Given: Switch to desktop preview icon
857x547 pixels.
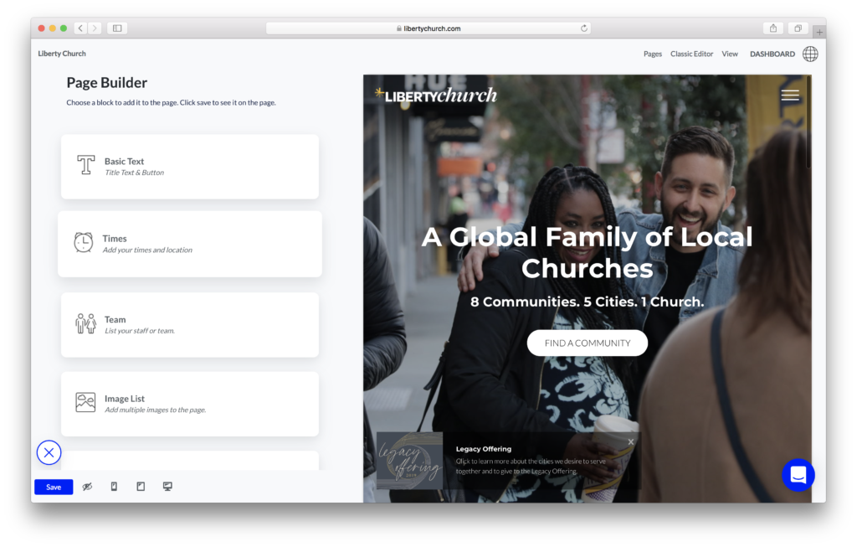Looking at the screenshot, I should pos(167,487).
